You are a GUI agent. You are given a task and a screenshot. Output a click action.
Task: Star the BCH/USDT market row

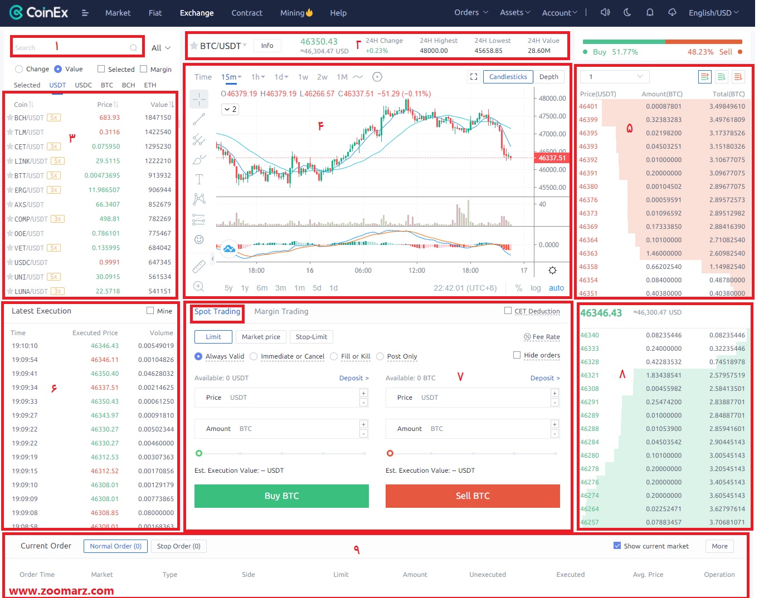pos(10,117)
